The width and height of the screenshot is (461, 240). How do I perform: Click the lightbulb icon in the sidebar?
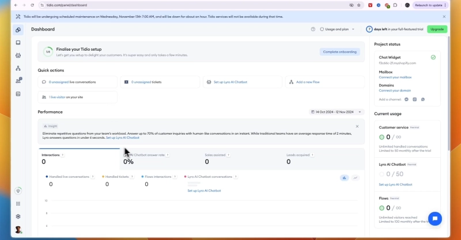click(18, 191)
